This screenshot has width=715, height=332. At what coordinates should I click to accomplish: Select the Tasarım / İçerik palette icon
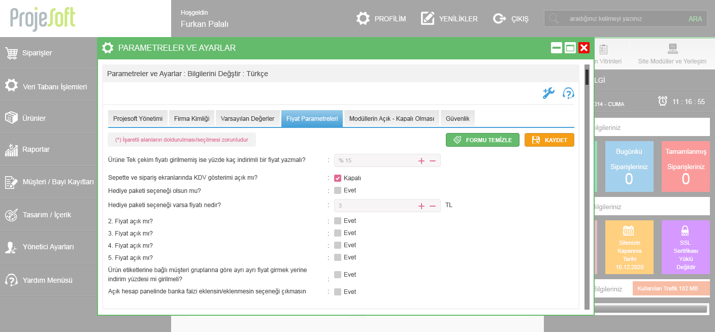tap(11, 215)
